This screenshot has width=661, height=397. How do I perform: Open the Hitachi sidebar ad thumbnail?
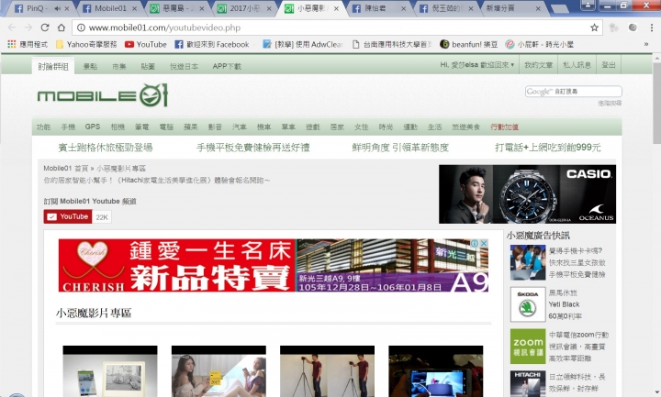click(x=528, y=383)
